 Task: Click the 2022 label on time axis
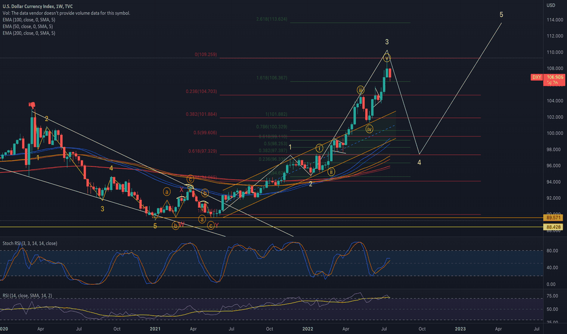click(308, 329)
